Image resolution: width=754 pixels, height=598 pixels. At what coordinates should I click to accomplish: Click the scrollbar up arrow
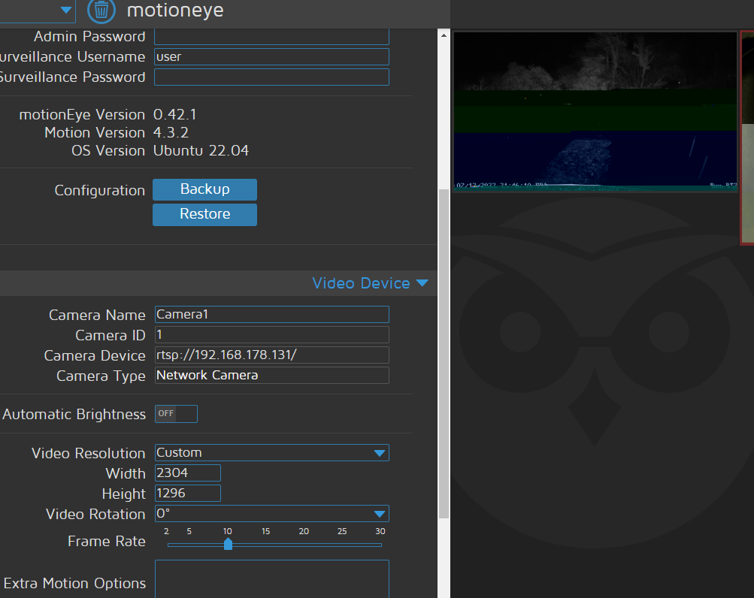444,35
